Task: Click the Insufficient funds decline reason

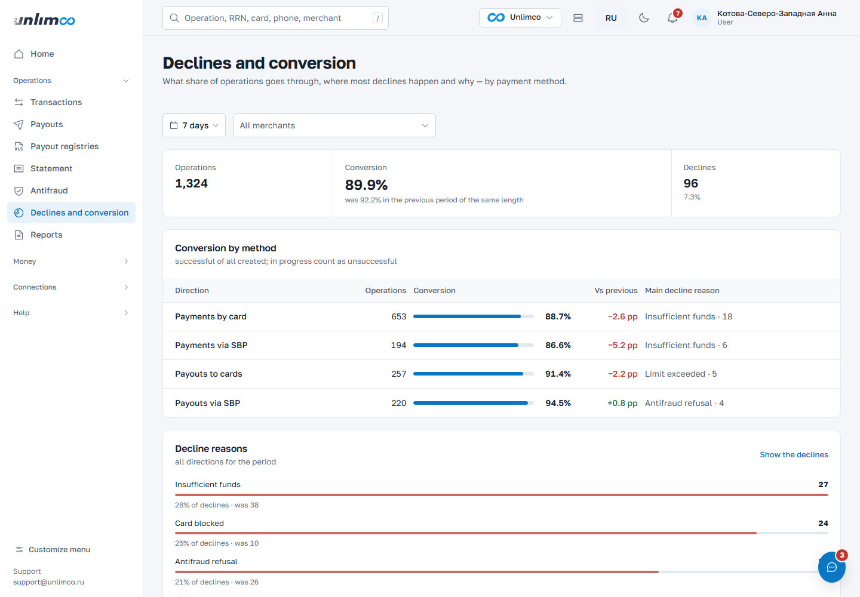Action: click(x=208, y=485)
